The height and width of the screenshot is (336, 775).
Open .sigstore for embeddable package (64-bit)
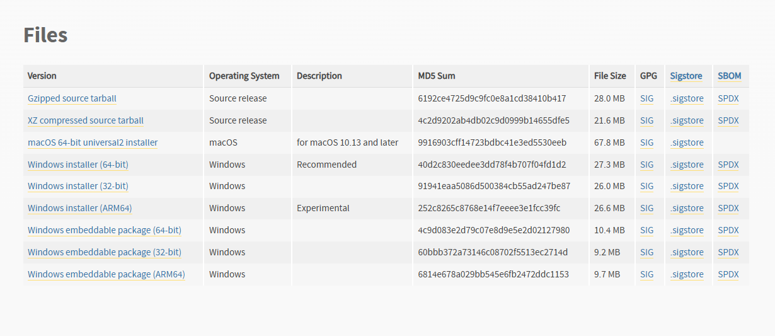(687, 230)
